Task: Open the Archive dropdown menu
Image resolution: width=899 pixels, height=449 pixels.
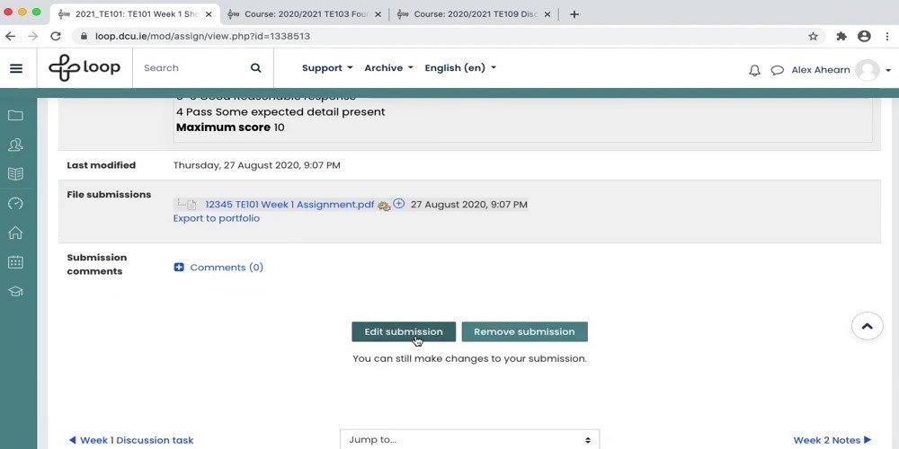Action: (x=388, y=68)
